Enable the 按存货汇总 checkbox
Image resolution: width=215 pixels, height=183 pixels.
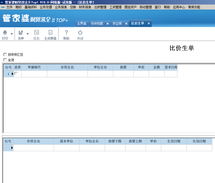tap(5, 55)
